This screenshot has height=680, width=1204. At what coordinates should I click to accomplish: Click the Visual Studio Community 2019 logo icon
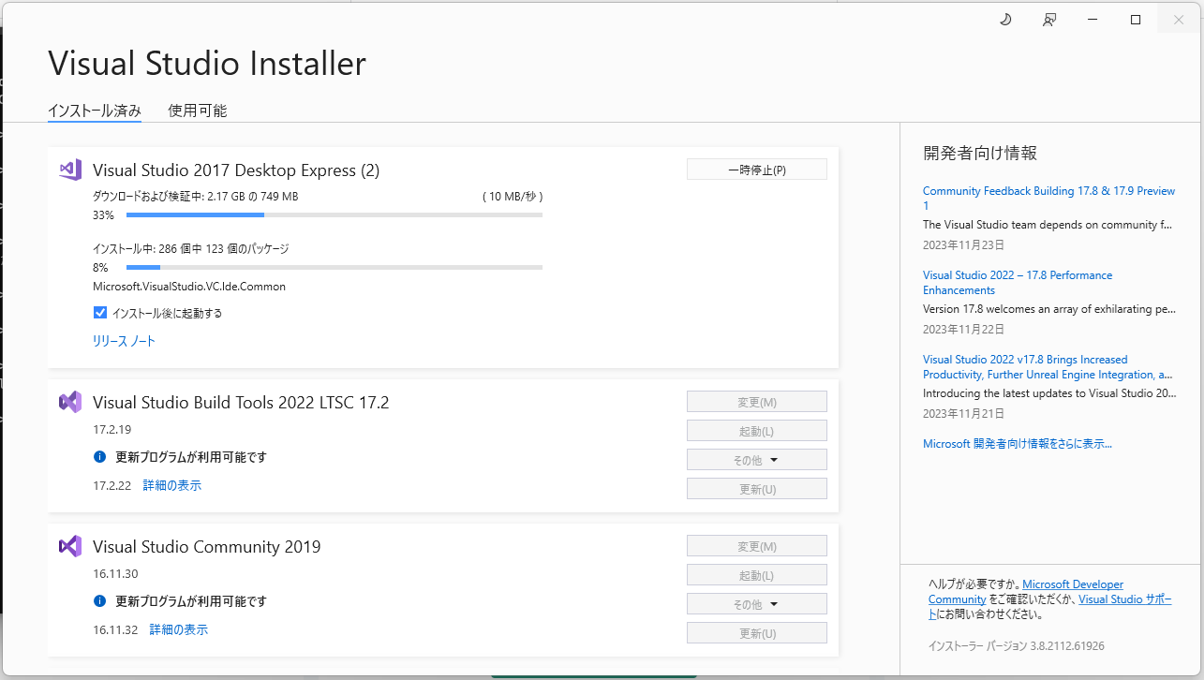pos(70,546)
